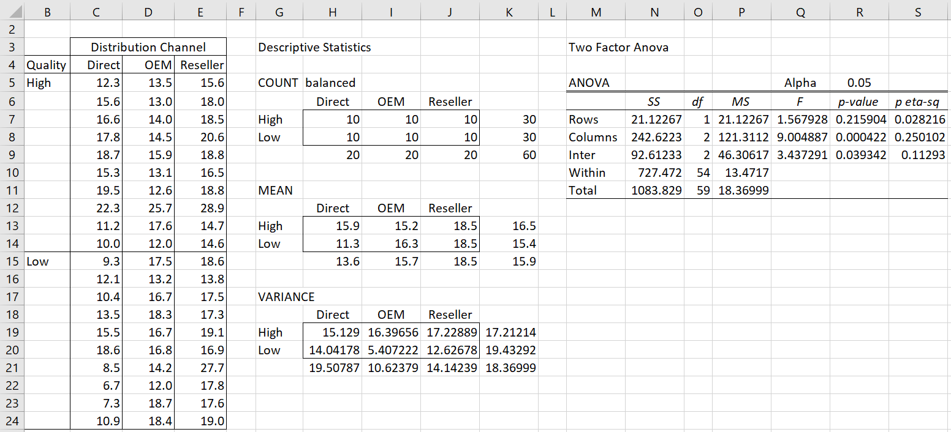This screenshot has height=432, width=951.
Task: Select the variance value 15.129
Action: [x=332, y=332]
